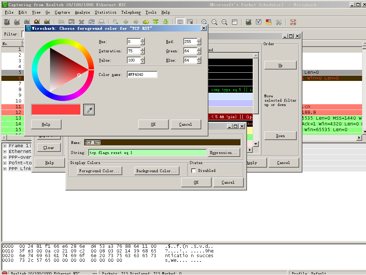The width and height of the screenshot is (366, 275).
Task: Click the Color name hex field
Action: (142, 74)
